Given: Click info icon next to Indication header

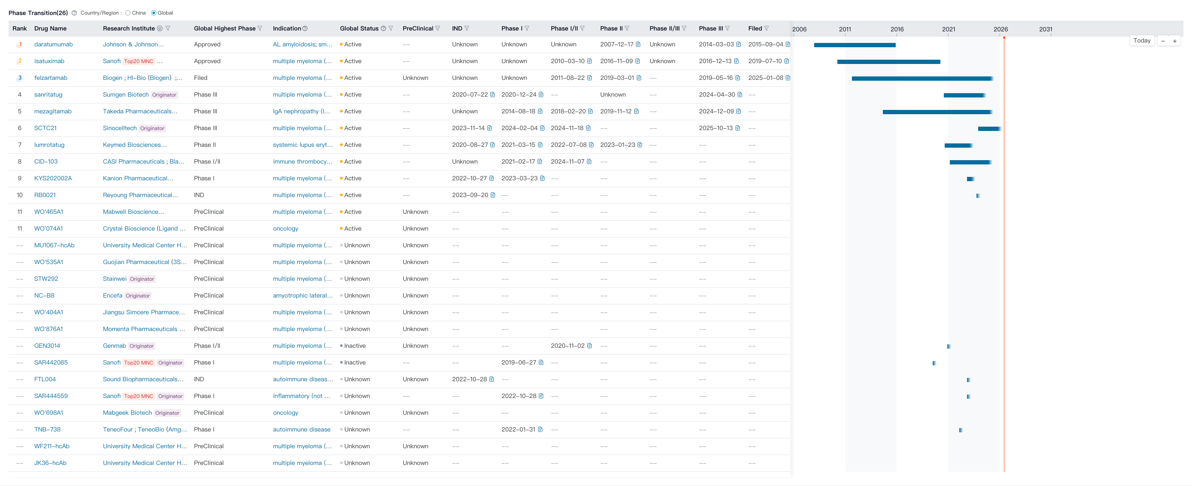Looking at the screenshot, I should tap(305, 28).
